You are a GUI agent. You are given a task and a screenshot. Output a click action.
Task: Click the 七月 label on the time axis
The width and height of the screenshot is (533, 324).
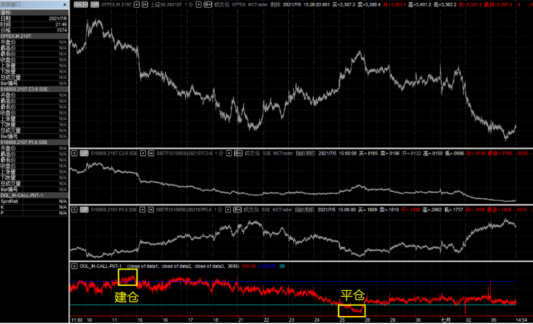446,320
